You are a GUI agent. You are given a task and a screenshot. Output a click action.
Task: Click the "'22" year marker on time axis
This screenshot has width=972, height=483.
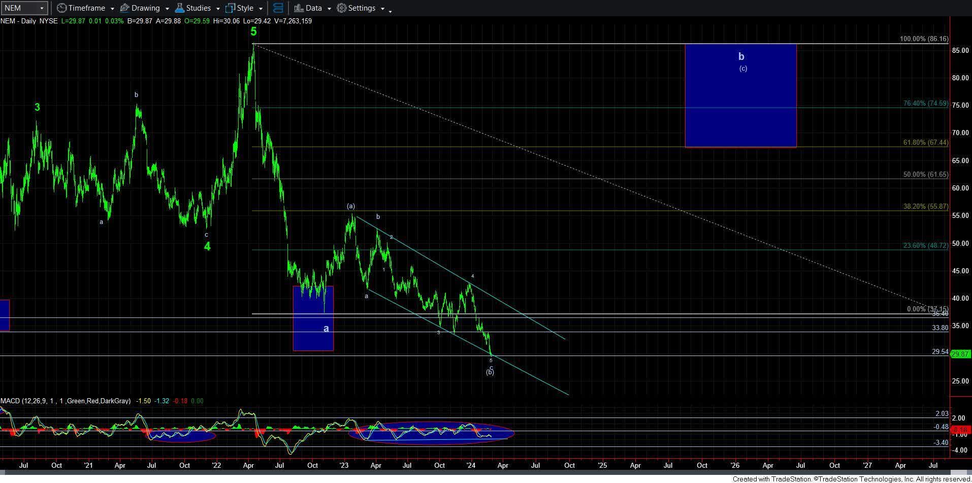[x=216, y=465]
